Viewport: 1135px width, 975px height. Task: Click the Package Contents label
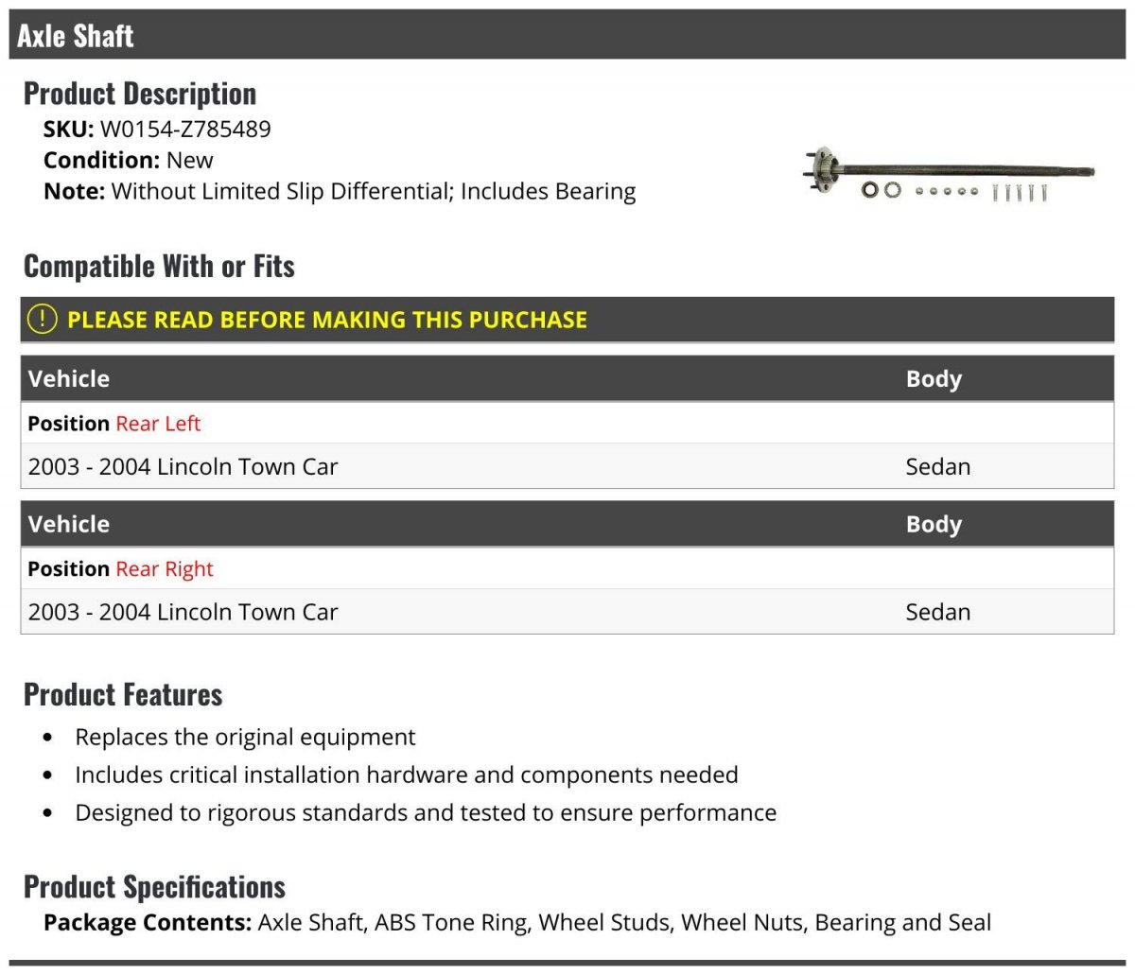[x=148, y=922]
